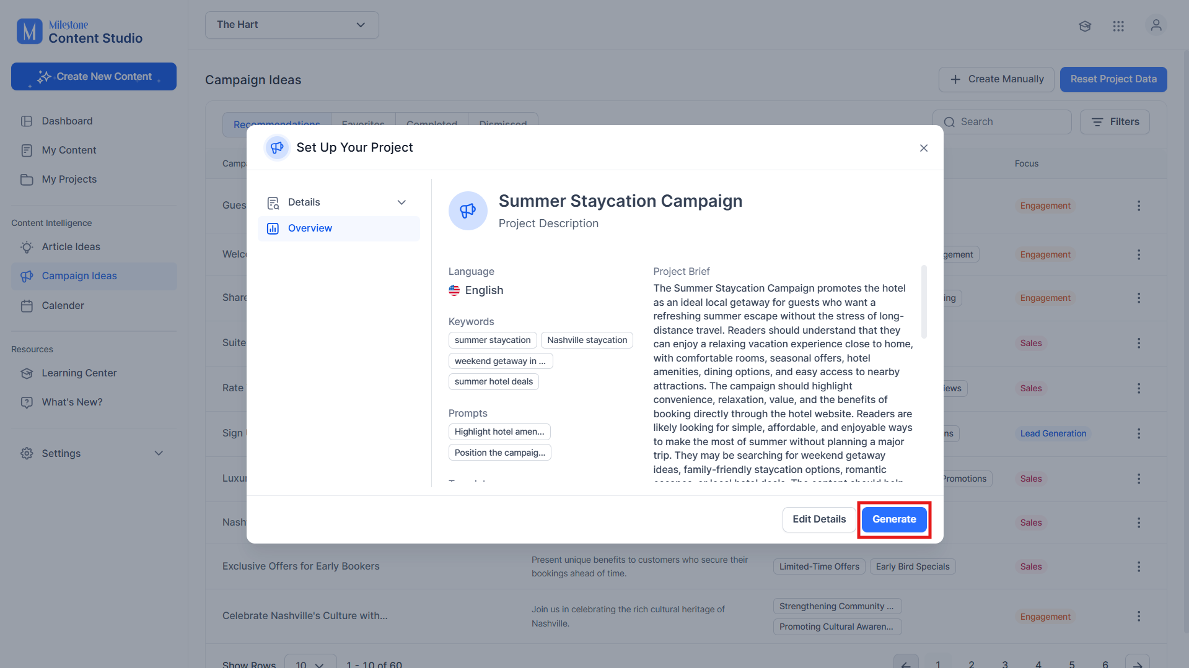
Task: Click Create Manually button
Action: tap(996, 80)
